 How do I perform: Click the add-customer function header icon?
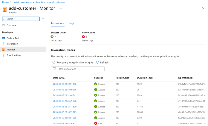click(x=5, y=10)
